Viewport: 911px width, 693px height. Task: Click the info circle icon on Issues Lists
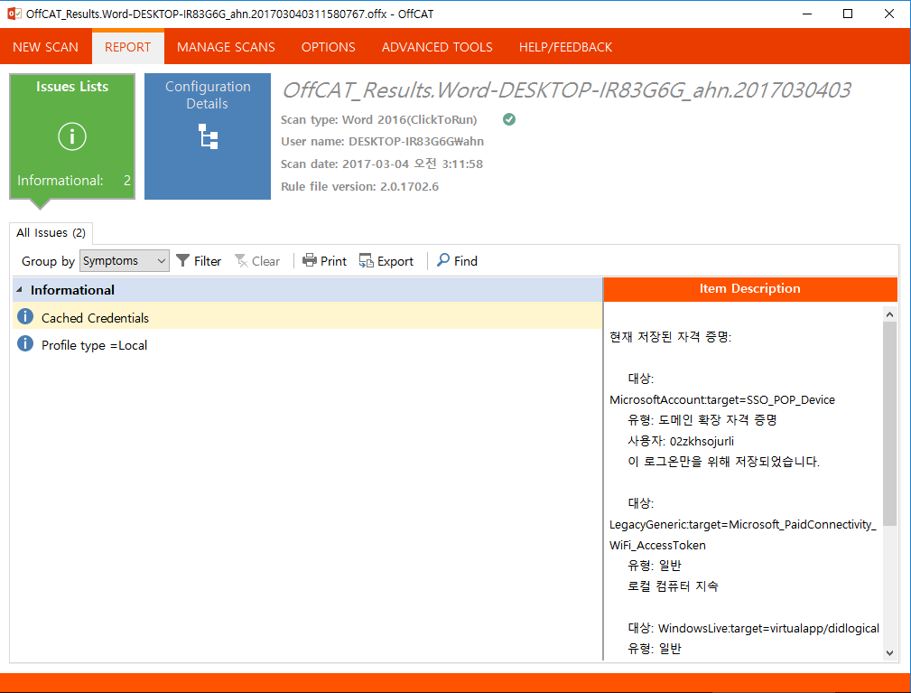[x=72, y=136]
